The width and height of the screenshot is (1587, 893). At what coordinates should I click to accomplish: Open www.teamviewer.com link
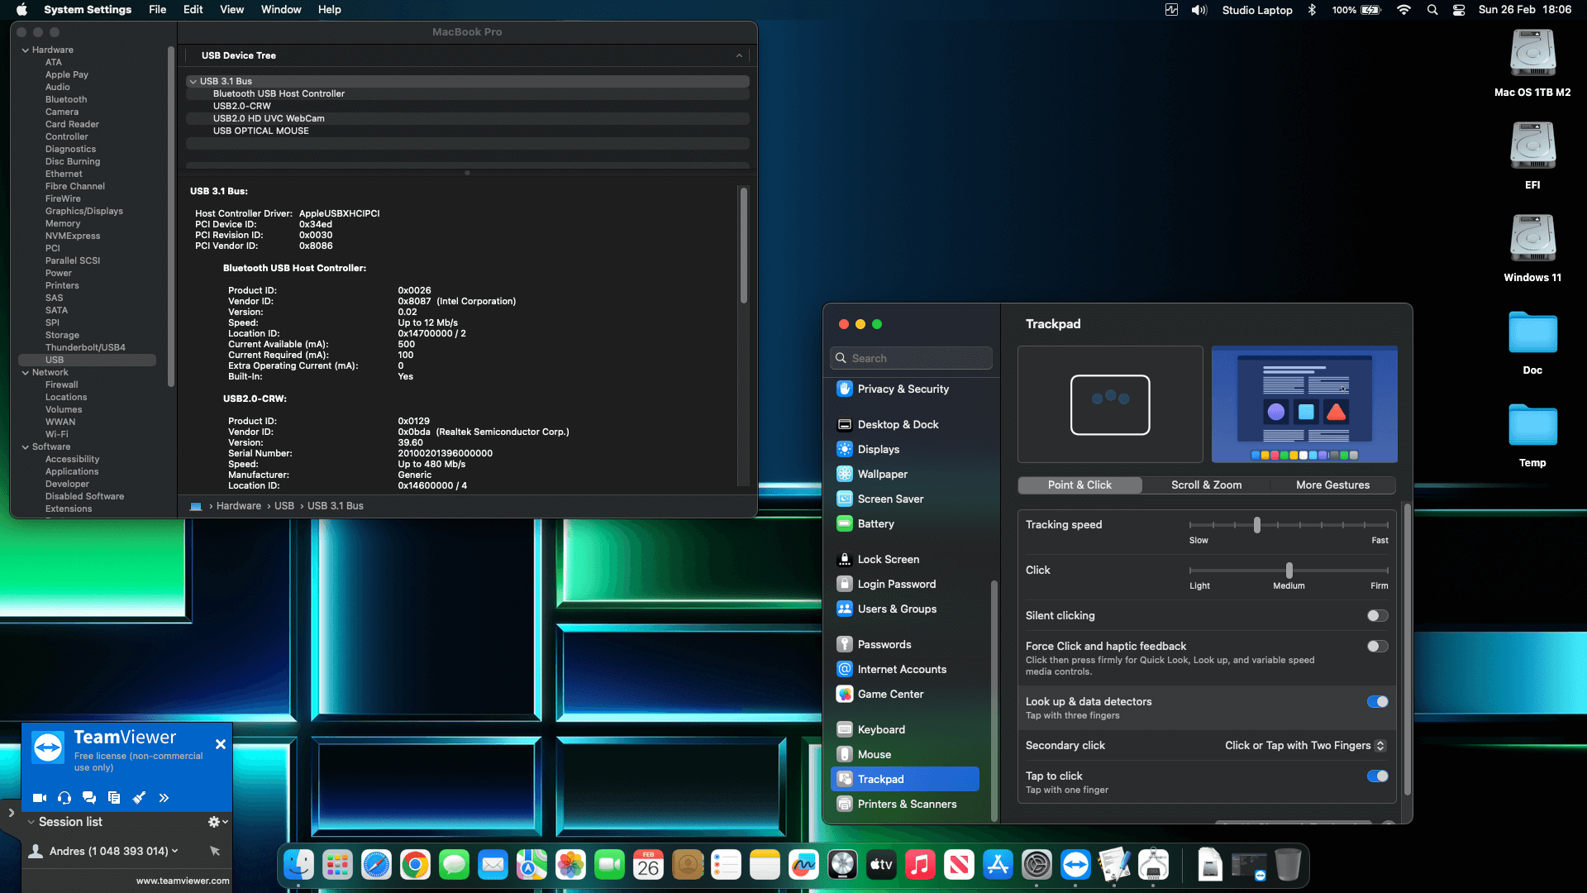[183, 881]
